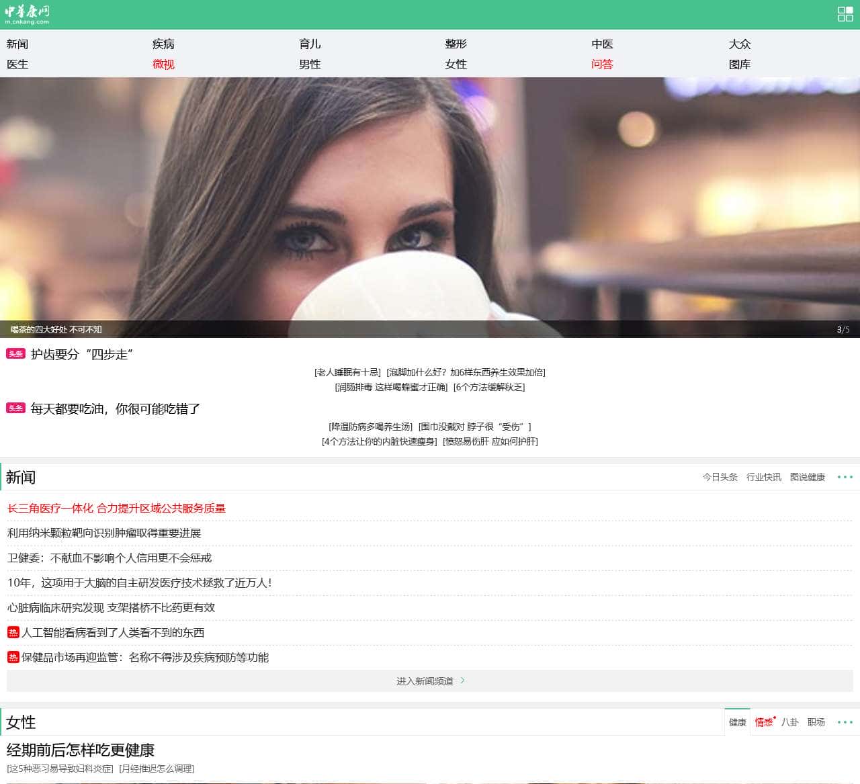860x784 pixels.
Task: Open the link 月经推迟怎么调理
Action: pyautogui.click(x=157, y=769)
